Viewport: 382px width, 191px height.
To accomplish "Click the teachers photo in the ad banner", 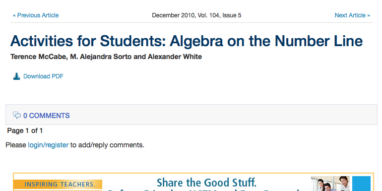I will [330, 184].
